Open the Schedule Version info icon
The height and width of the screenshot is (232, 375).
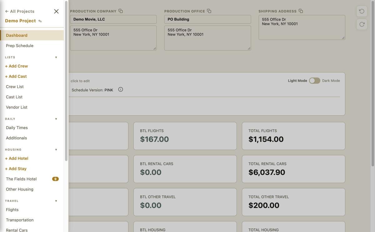pyautogui.click(x=121, y=89)
